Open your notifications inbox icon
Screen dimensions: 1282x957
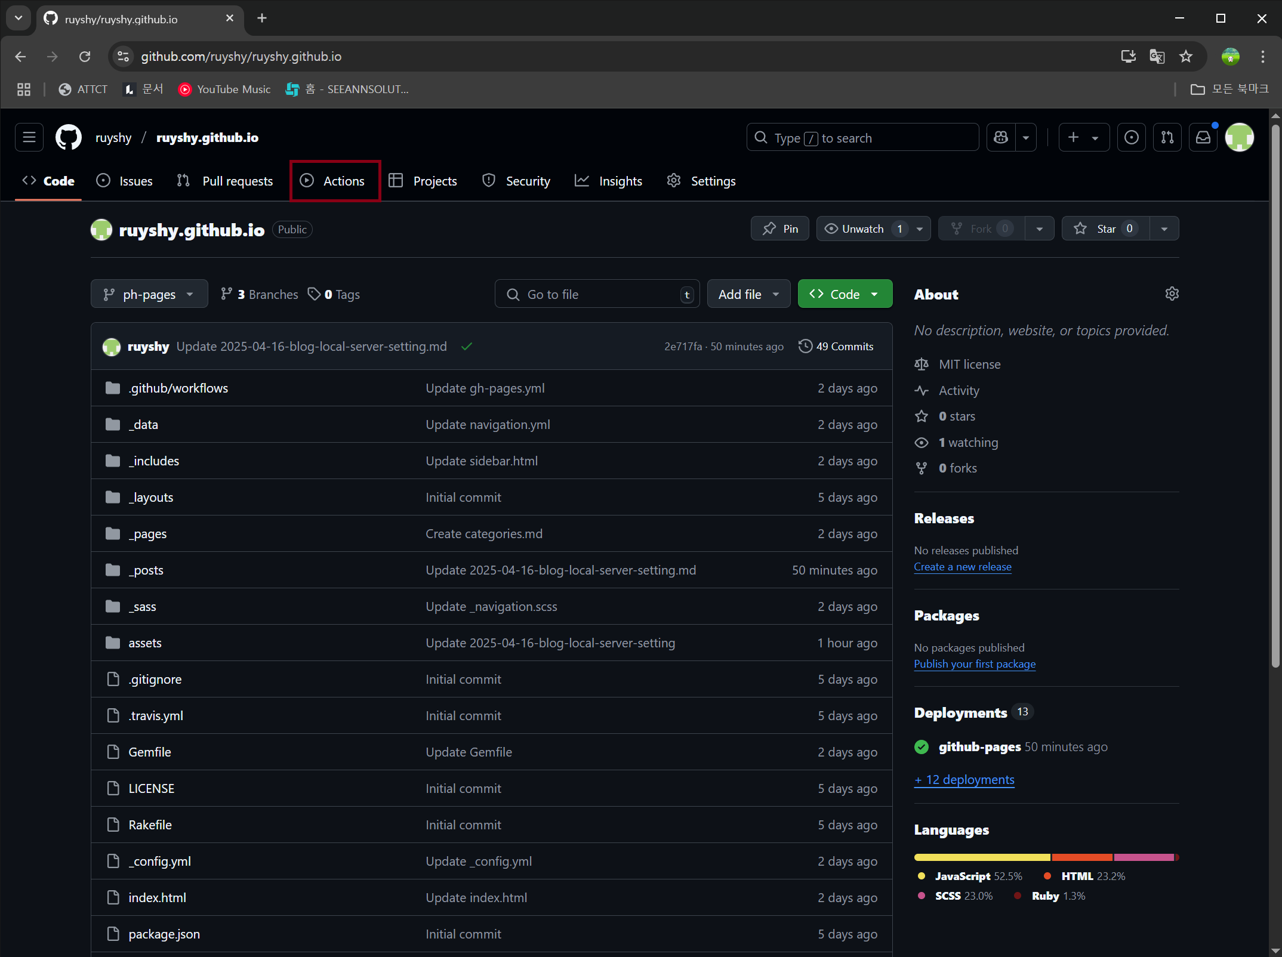(x=1203, y=137)
